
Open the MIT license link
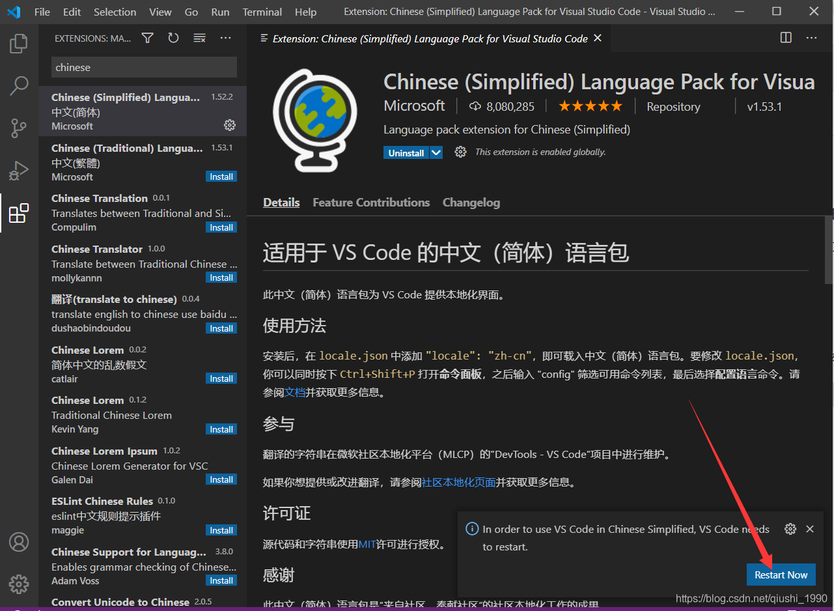[367, 543]
